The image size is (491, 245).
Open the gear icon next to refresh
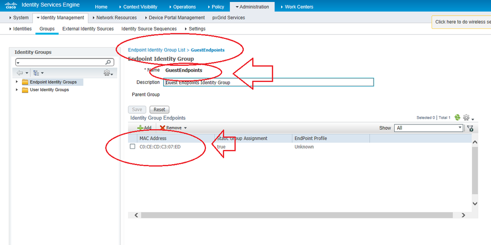coord(466,118)
